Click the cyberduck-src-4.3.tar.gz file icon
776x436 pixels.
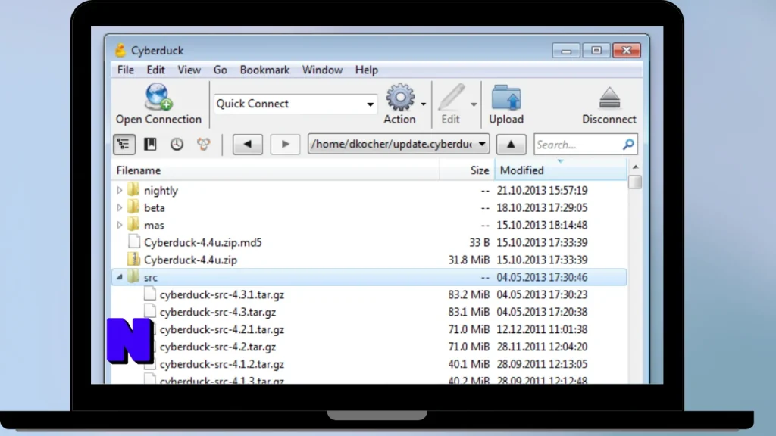pos(149,311)
